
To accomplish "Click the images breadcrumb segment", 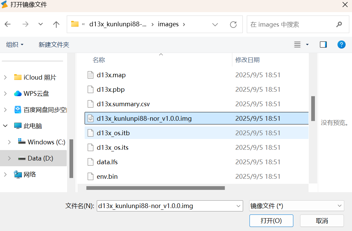I will click(168, 24).
